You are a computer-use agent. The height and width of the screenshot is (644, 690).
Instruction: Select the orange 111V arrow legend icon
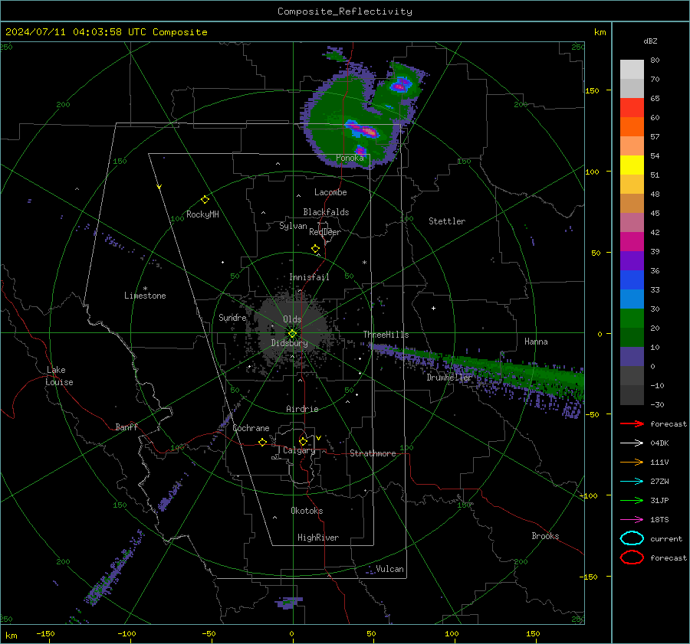click(632, 462)
